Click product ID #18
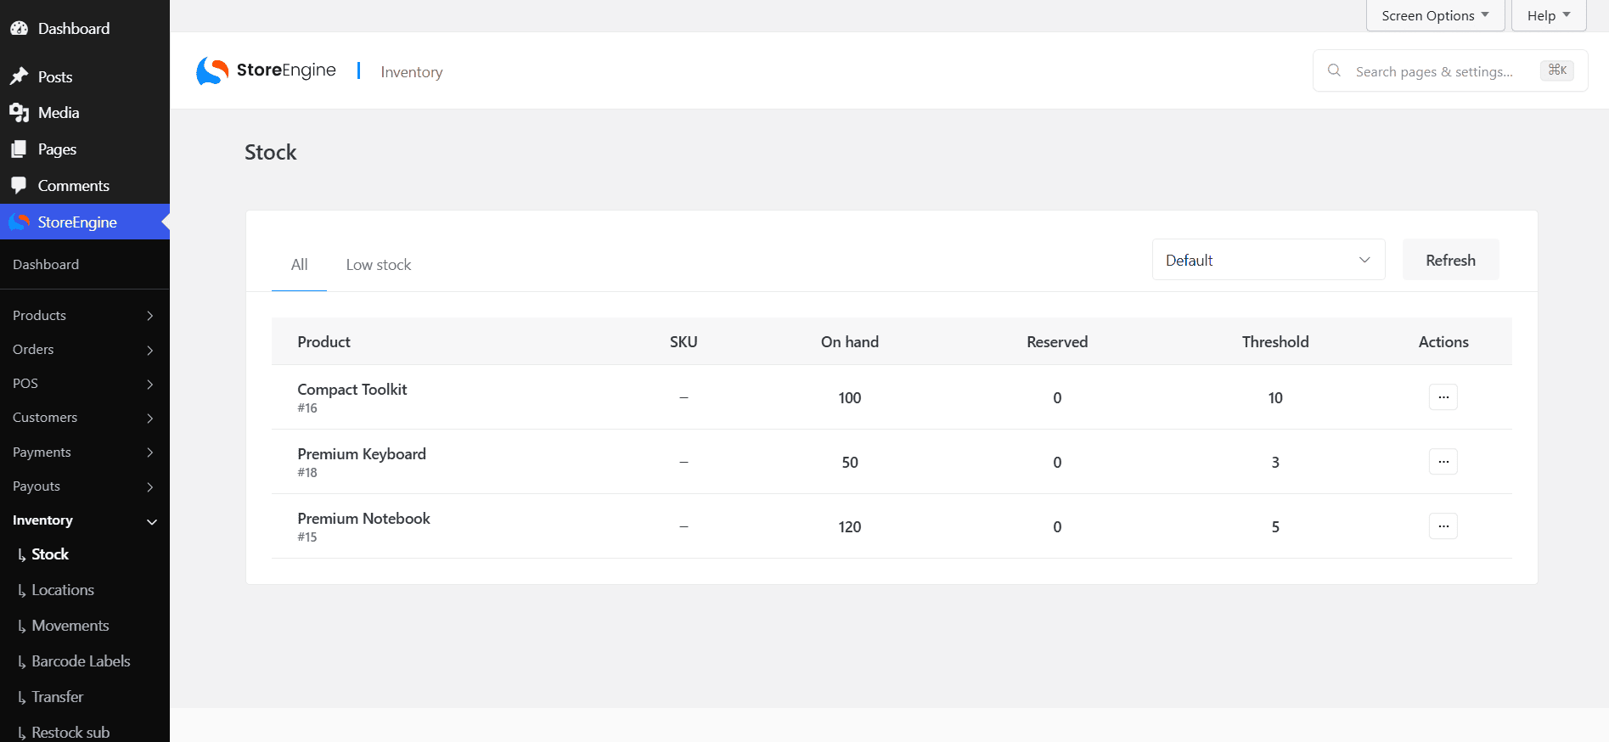 pos(307,473)
